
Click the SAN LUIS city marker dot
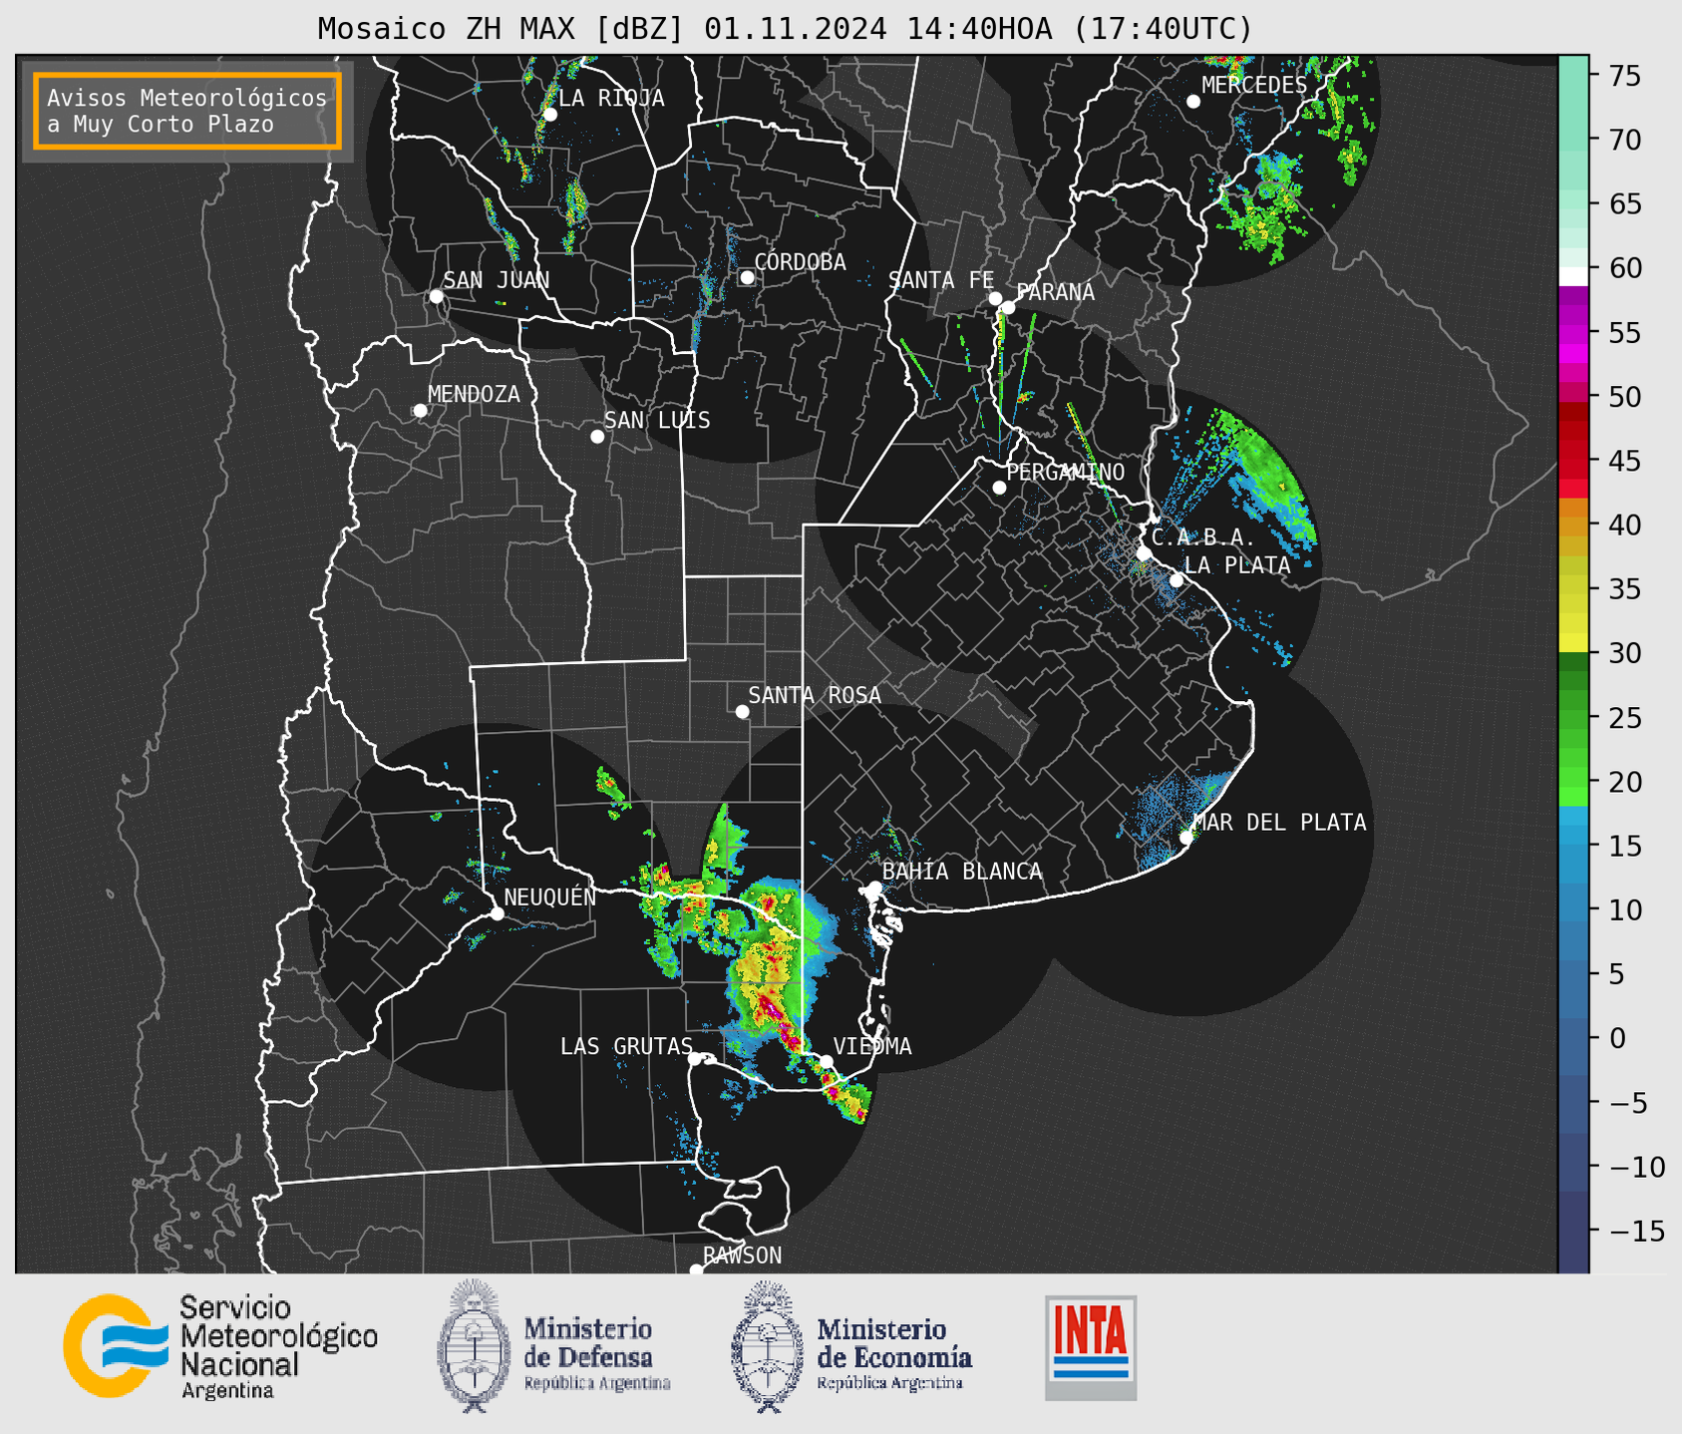pyautogui.click(x=597, y=437)
